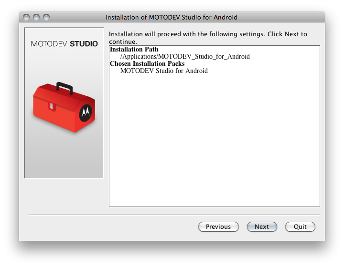Click the Motorola logo on the toolbox

[x=86, y=113]
